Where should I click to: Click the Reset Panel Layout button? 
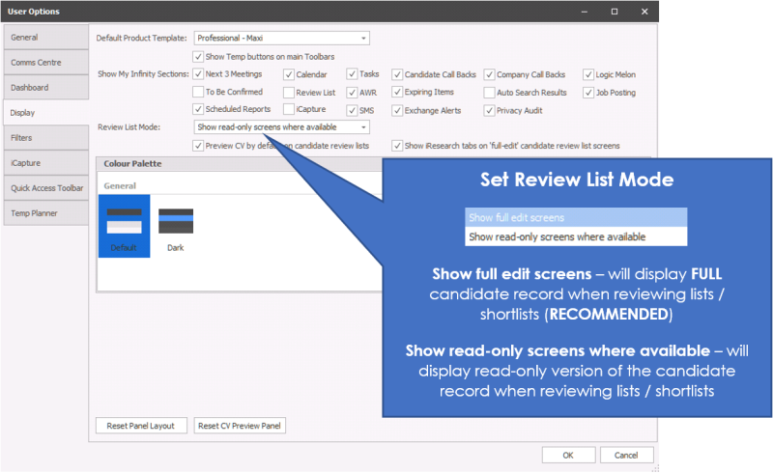coord(141,426)
